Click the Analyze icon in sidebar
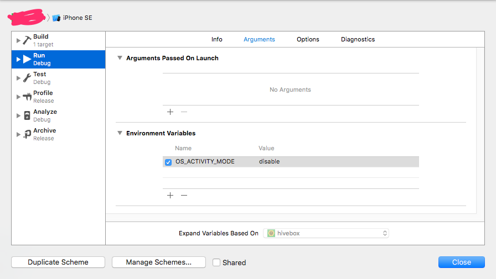 27,115
